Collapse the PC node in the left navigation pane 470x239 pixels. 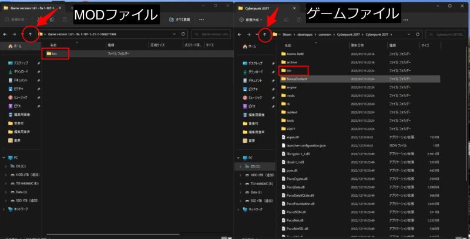[4, 158]
